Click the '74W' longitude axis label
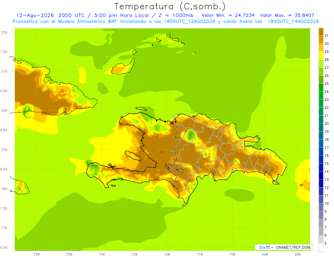 click(x=102, y=254)
